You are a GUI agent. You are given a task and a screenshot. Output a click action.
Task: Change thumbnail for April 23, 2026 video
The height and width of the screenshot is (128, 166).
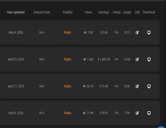tap(149, 59)
